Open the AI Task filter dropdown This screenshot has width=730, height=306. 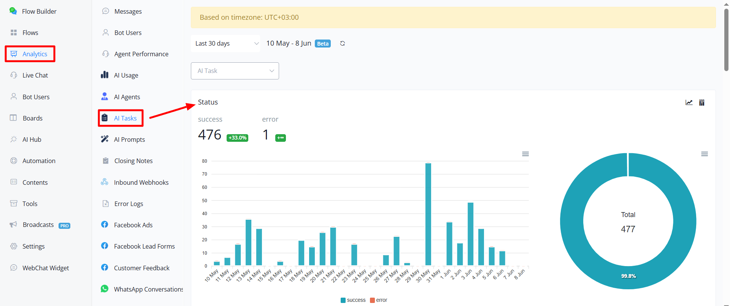pyautogui.click(x=235, y=71)
